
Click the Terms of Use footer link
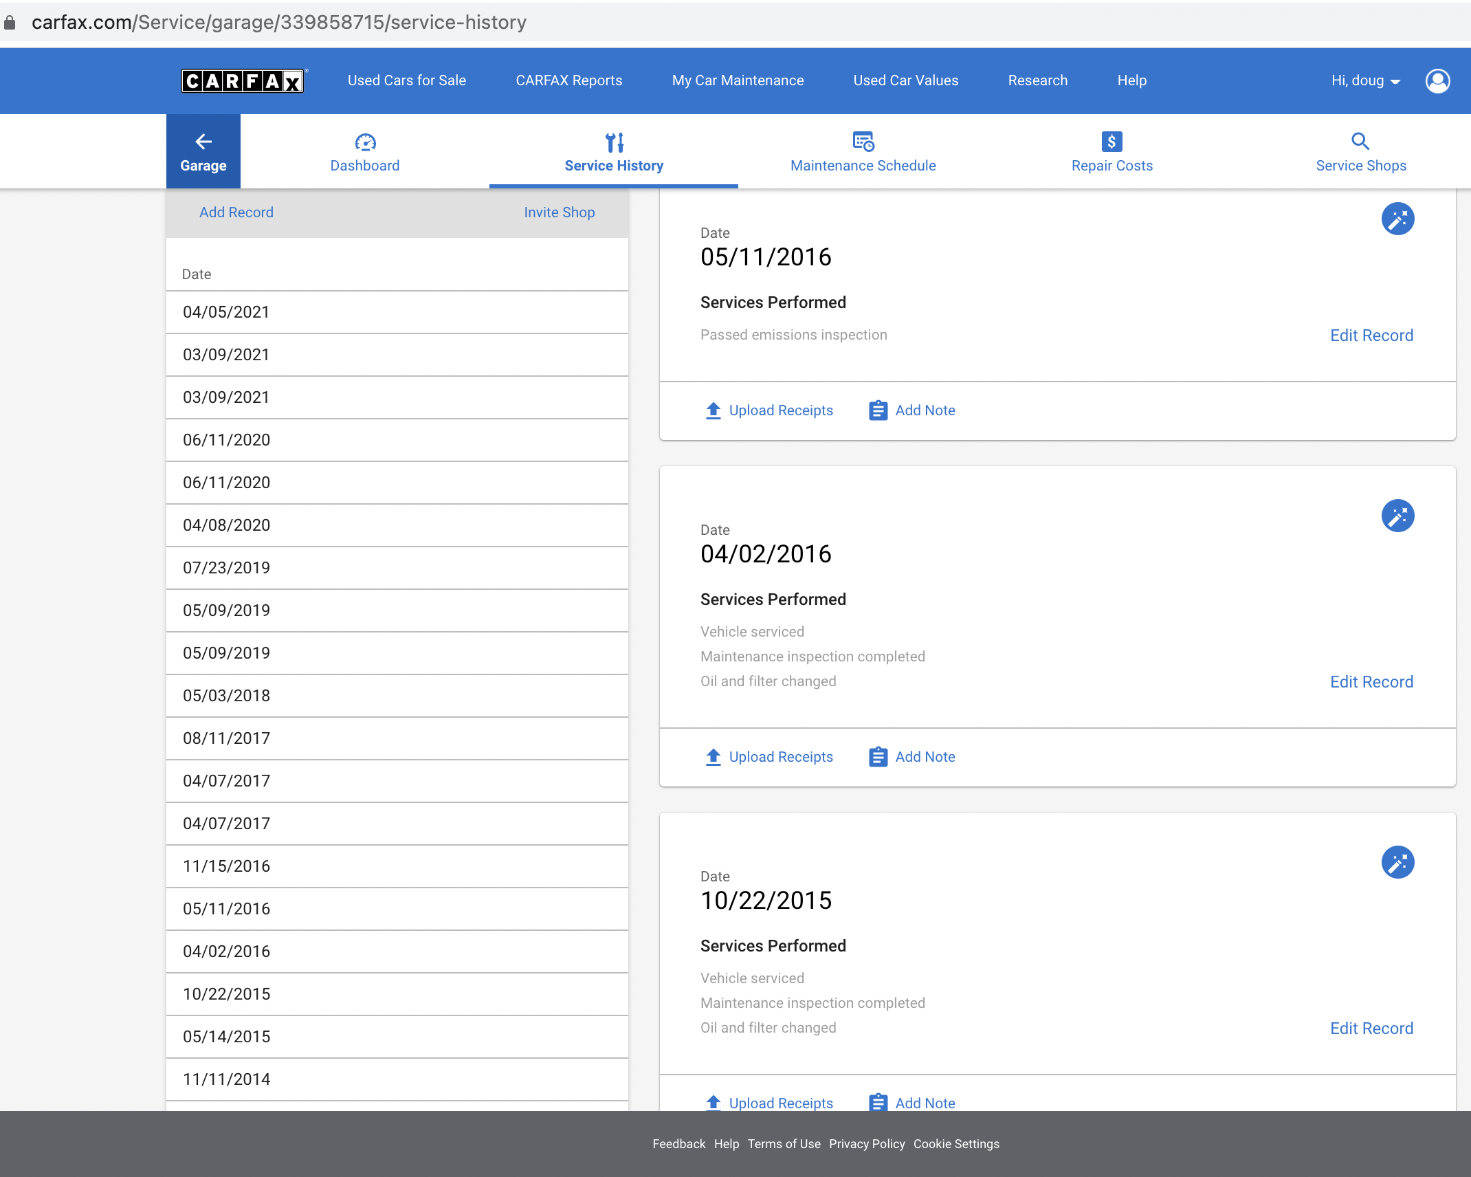[x=784, y=1144]
